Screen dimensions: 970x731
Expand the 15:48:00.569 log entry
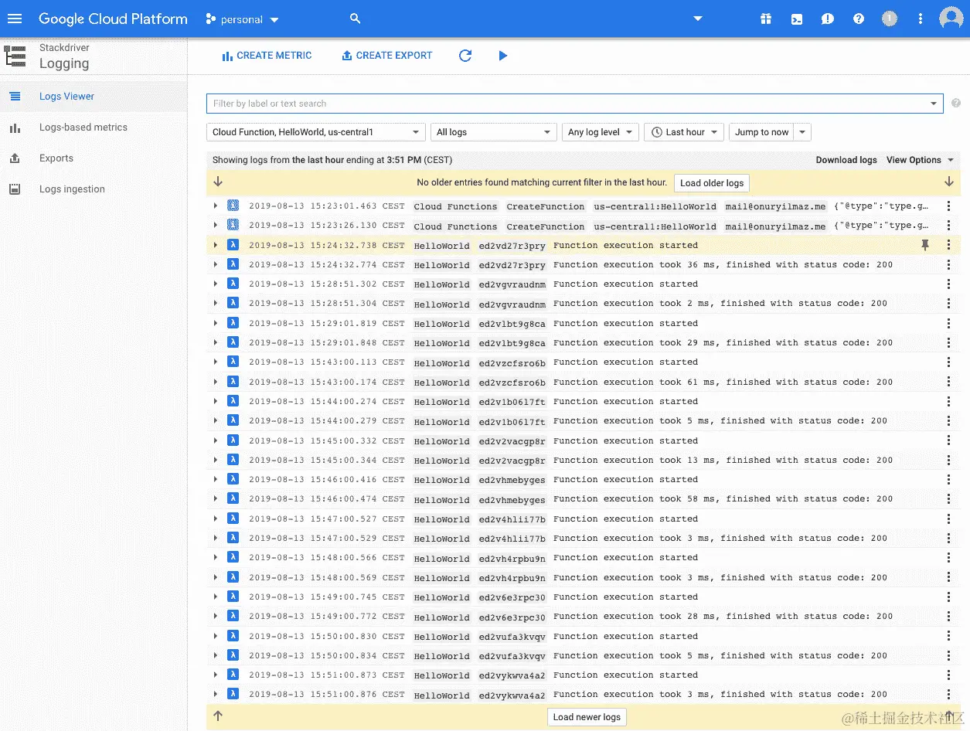point(216,577)
